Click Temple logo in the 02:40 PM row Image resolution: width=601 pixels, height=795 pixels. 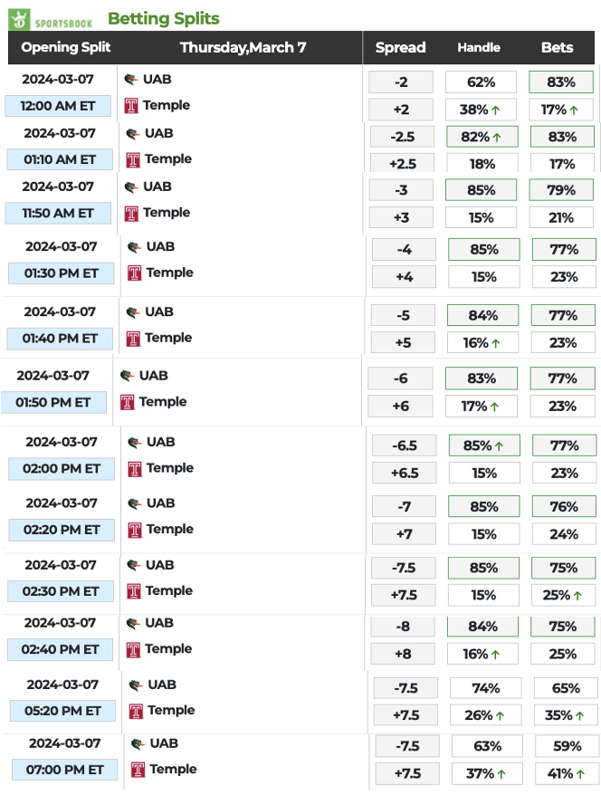coord(134,649)
